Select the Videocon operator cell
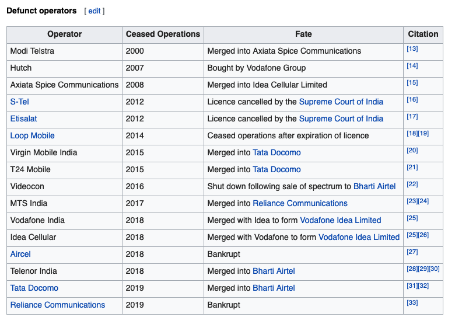455x324 pixels. tap(64, 186)
